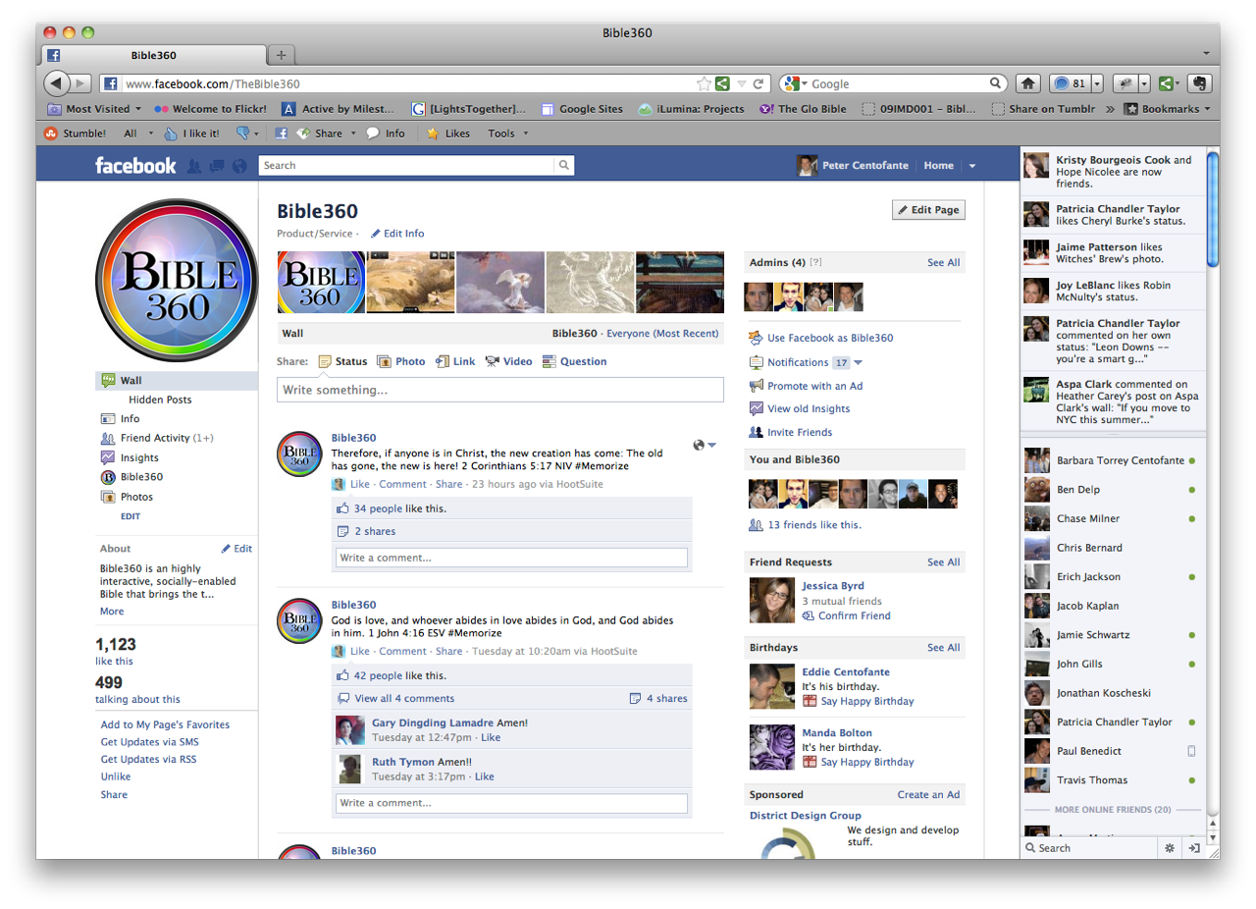Open Bookmarks menu in bookmarks bar
Screen dimensions: 1256x909
(1167, 109)
